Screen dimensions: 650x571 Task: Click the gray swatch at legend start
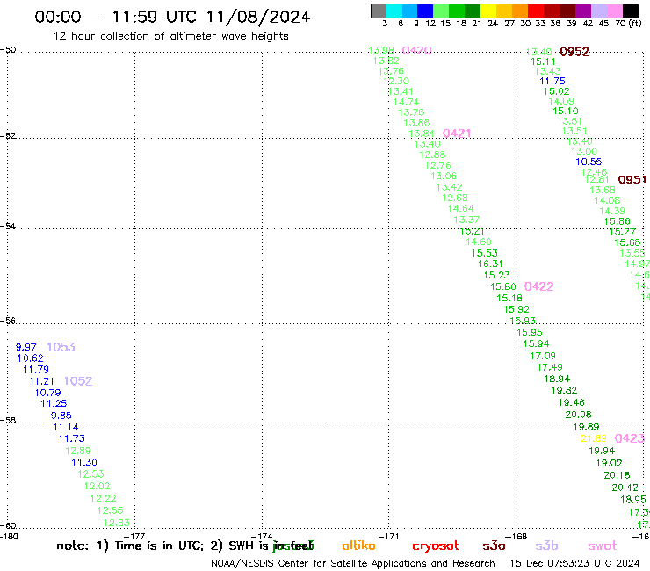click(x=379, y=11)
